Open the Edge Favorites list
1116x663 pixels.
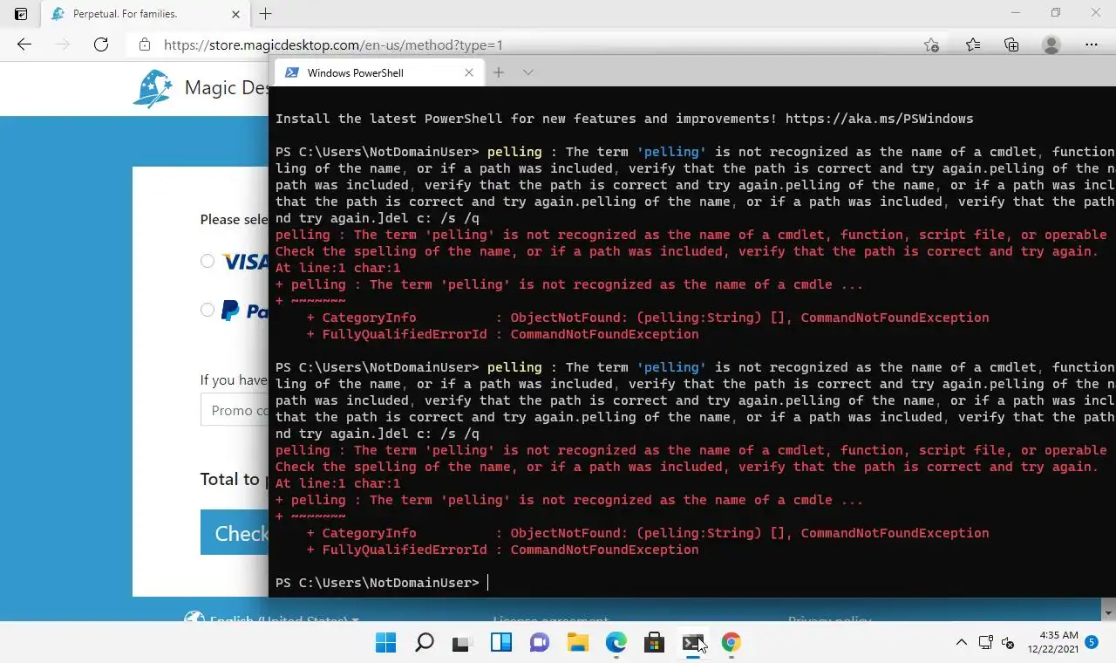(973, 45)
